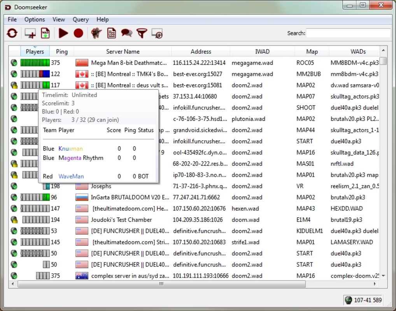Click the nrftl.wad WADs cell
The height and width of the screenshot is (311, 396).
[342, 164]
